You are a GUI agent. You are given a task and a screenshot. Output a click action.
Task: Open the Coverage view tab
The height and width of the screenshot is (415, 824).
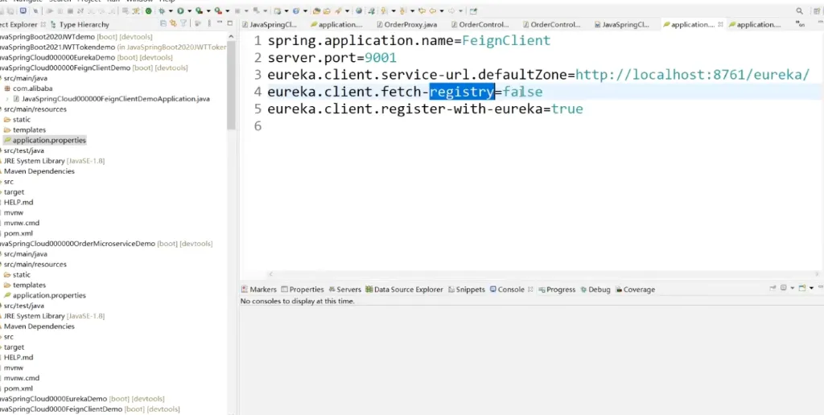[636, 290]
